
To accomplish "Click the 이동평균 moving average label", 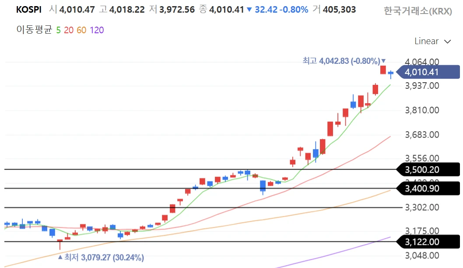I will 34,30.
